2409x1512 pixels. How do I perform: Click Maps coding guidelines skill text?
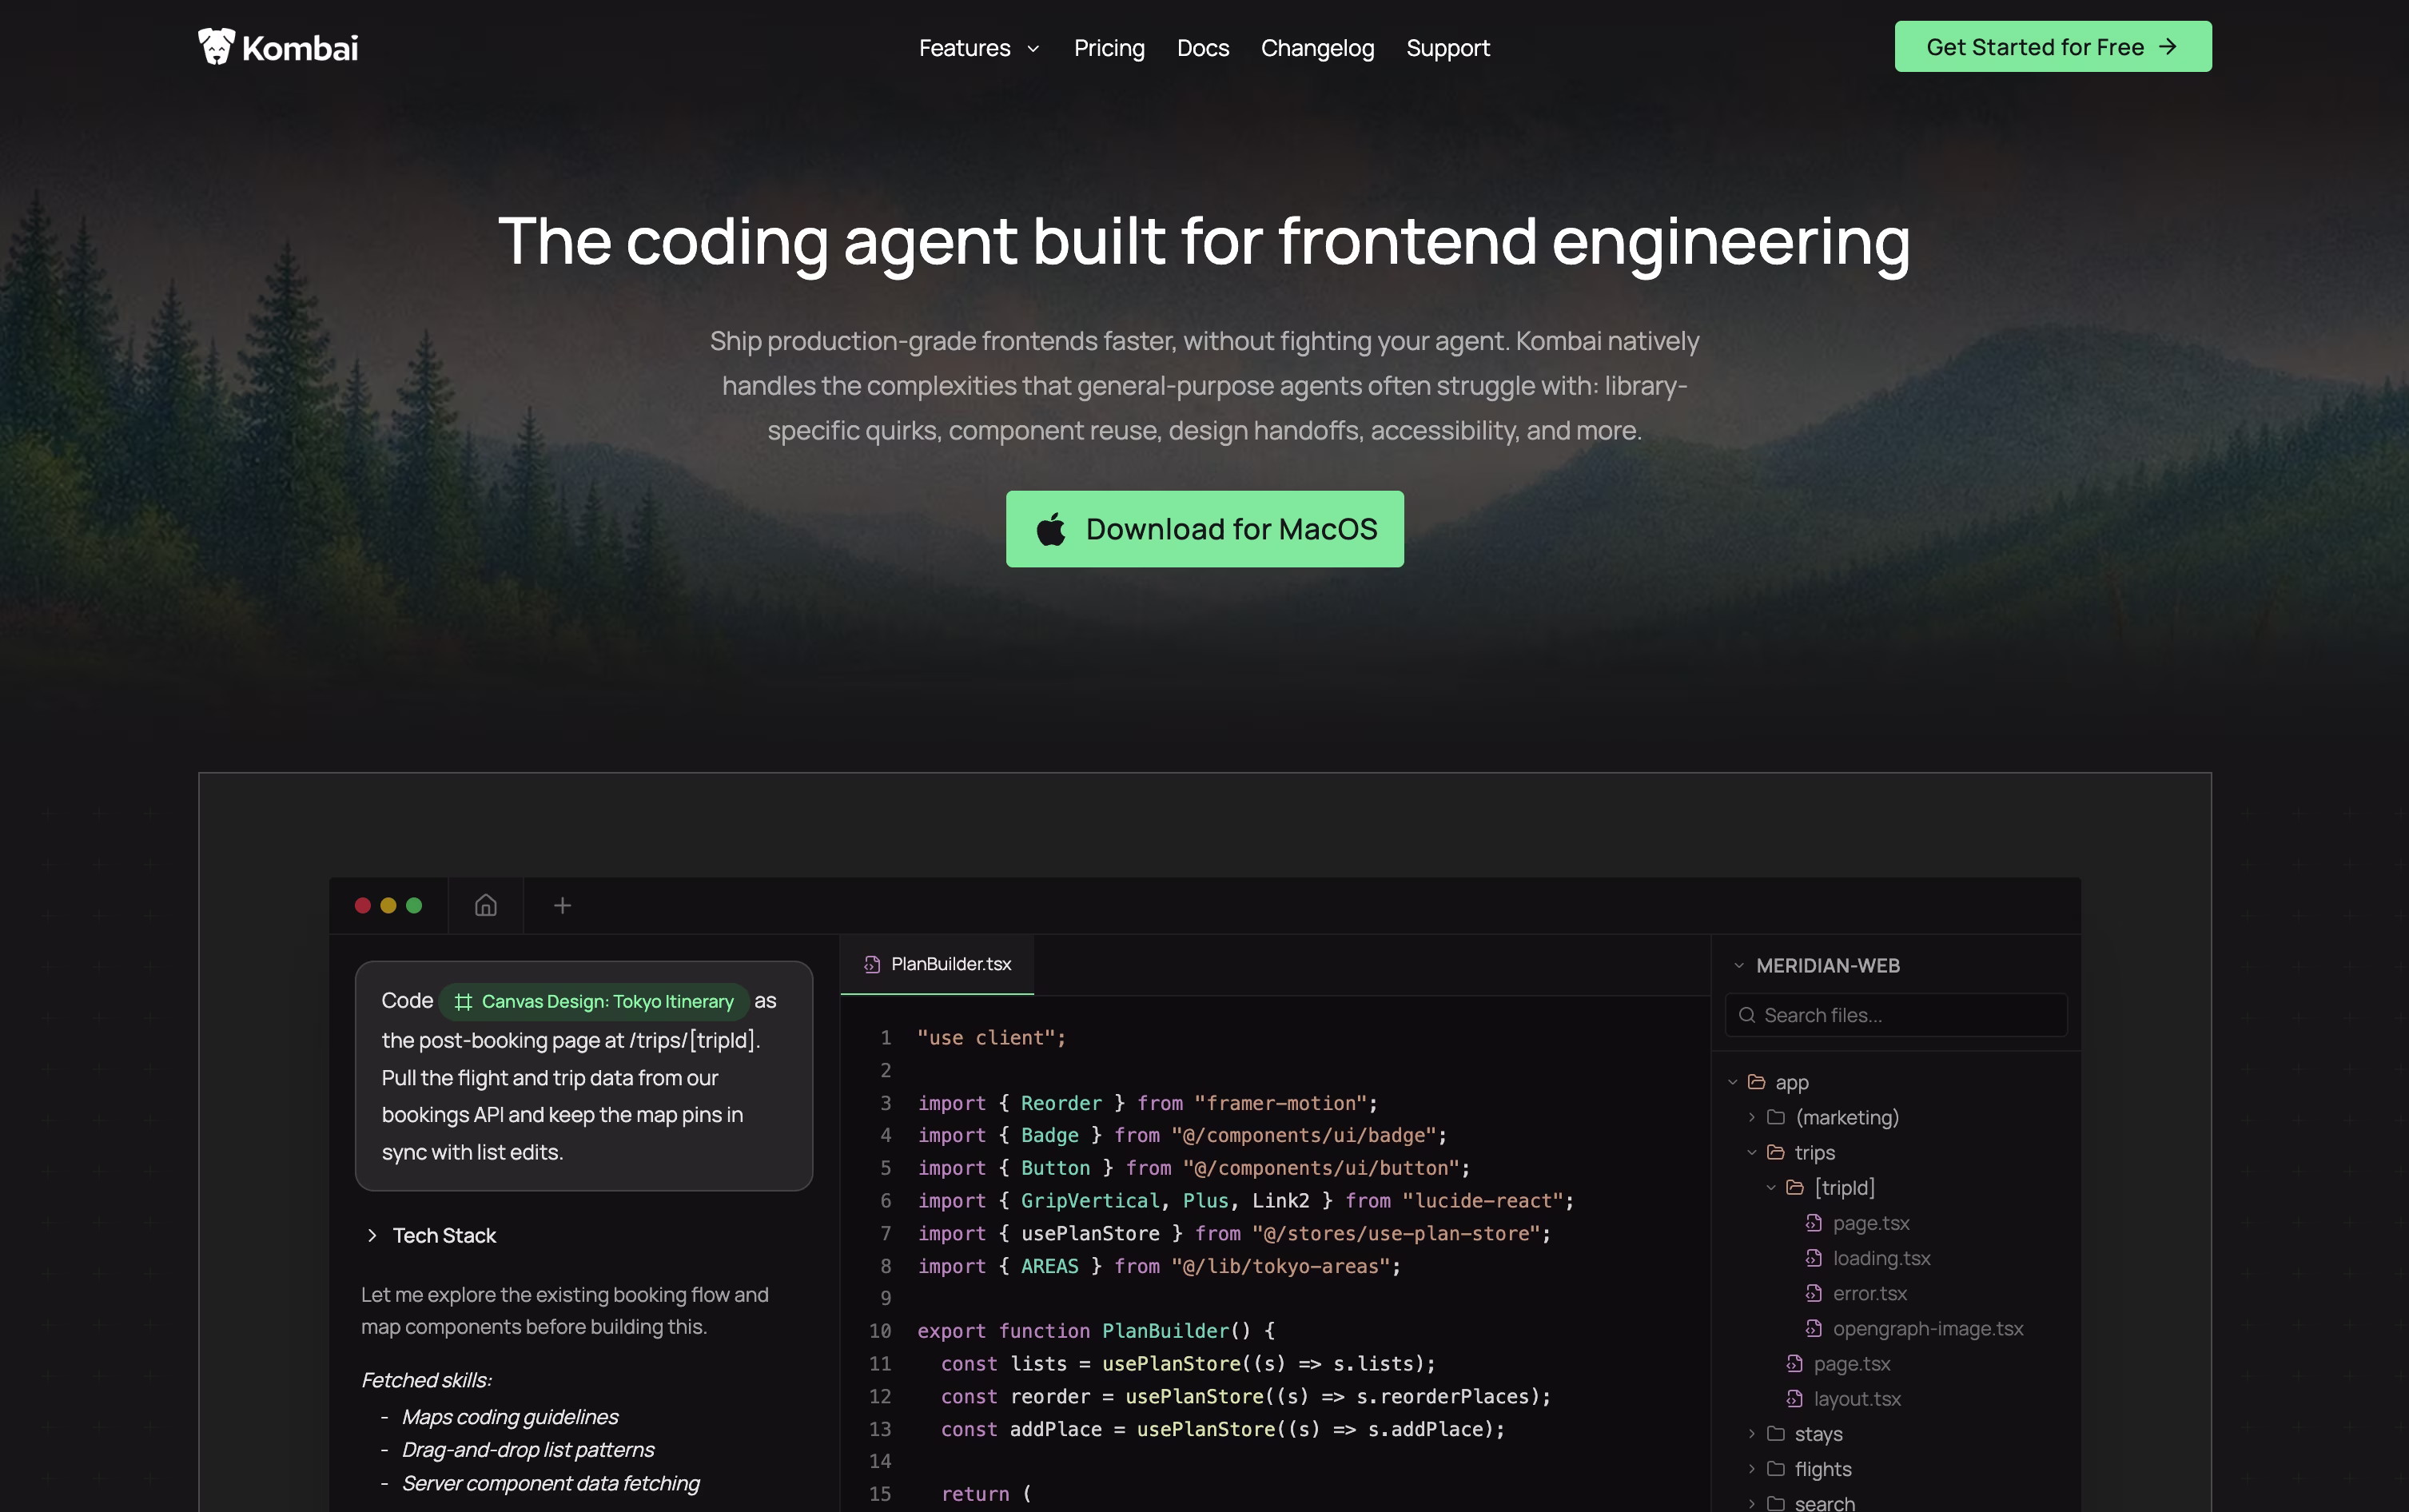(x=510, y=1417)
